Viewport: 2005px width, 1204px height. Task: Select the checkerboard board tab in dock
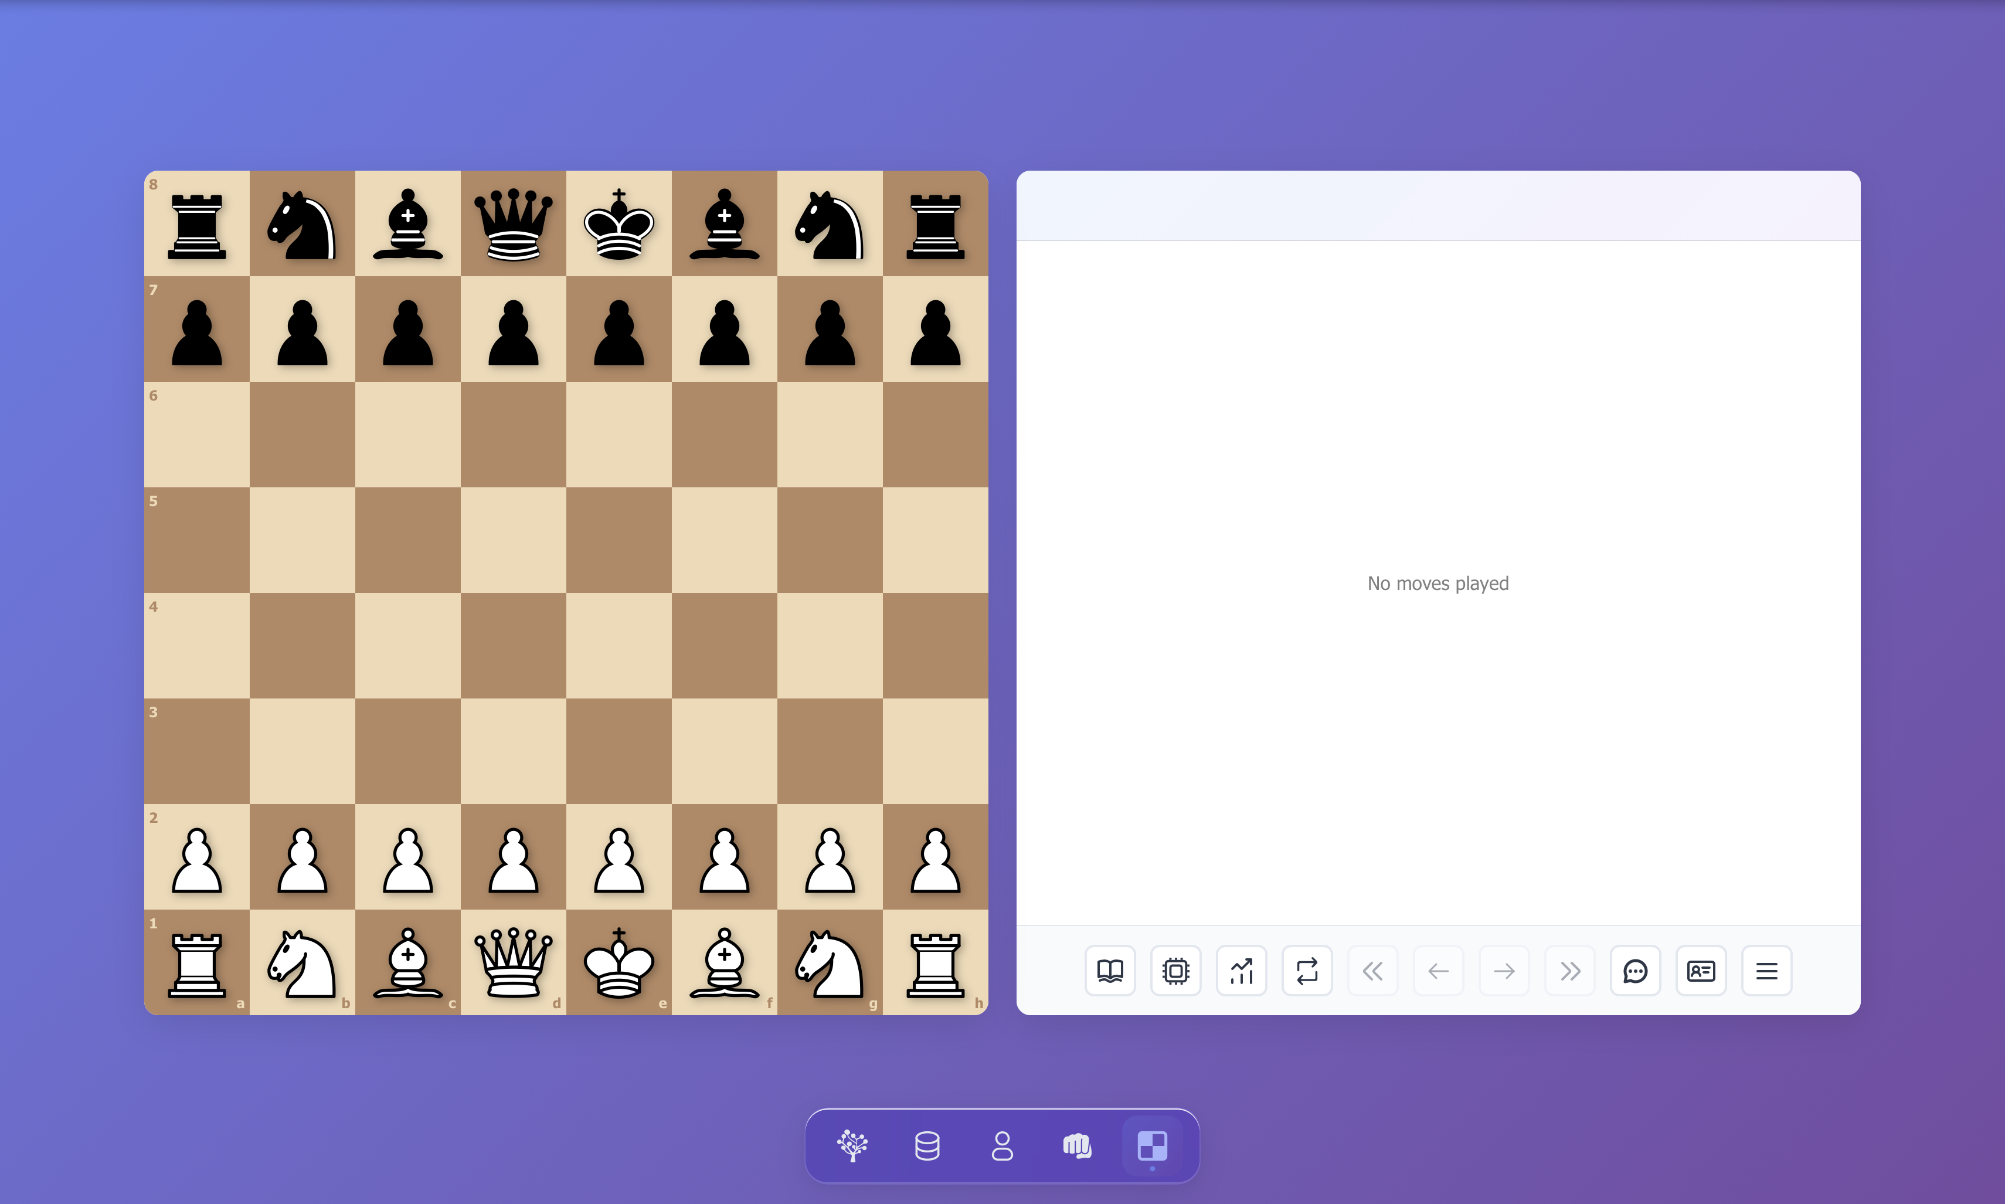pos(1152,1145)
